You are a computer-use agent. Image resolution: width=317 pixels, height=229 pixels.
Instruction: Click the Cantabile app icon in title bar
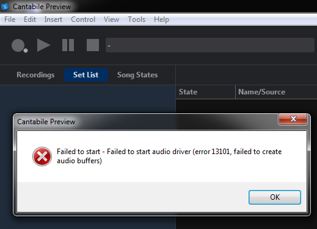(5, 7)
